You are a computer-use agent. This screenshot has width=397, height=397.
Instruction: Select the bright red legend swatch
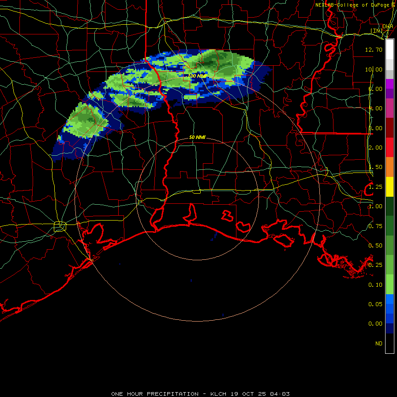(x=390, y=147)
